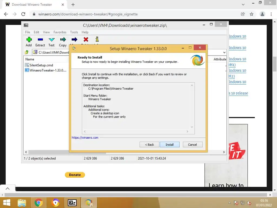Click the 7-Zip Add toolbar icon
The height and width of the screenshot is (208, 277).
click(29, 40)
